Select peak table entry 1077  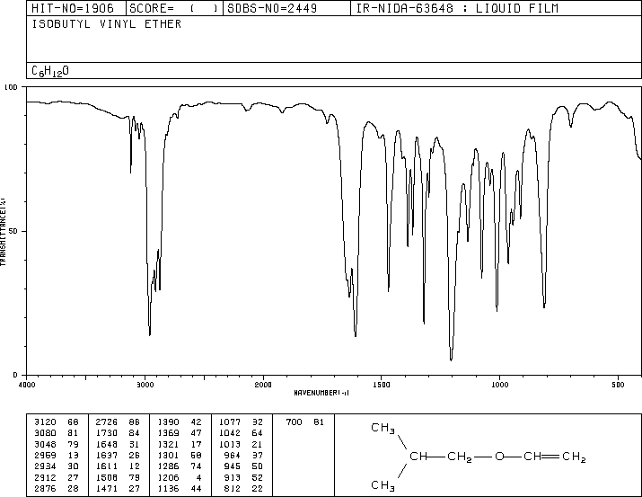coord(230,422)
